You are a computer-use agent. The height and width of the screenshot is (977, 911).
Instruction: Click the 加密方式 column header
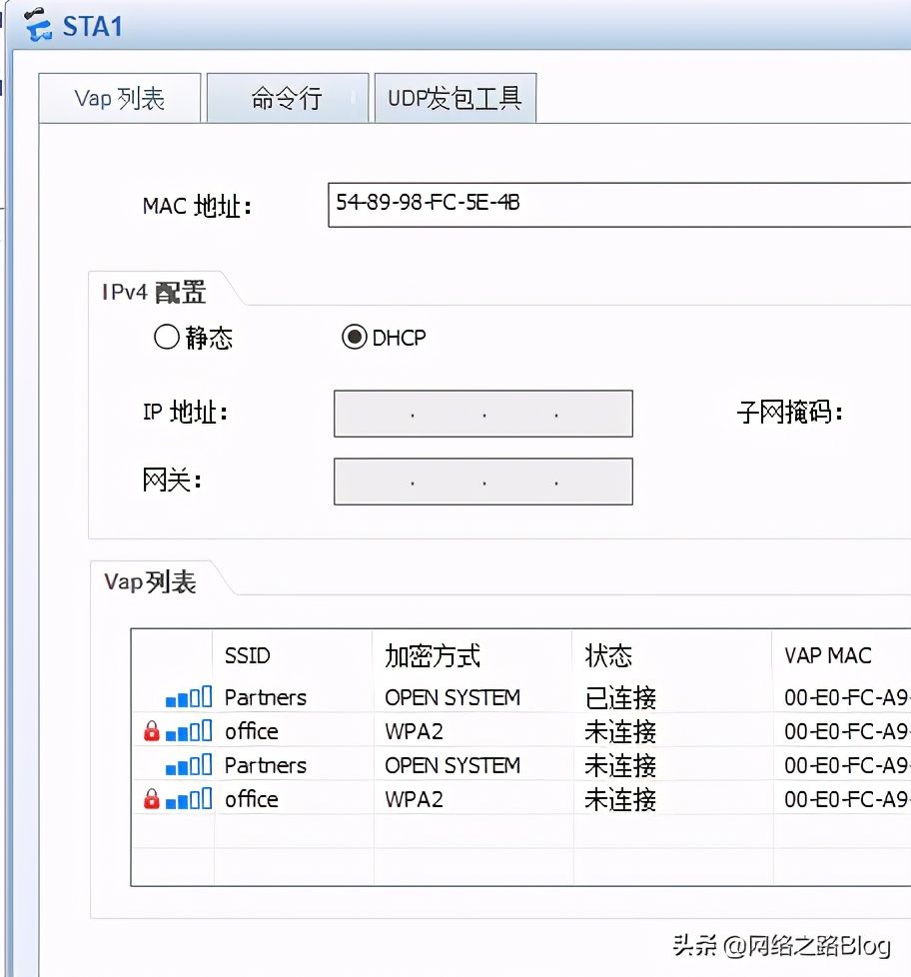(433, 655)
